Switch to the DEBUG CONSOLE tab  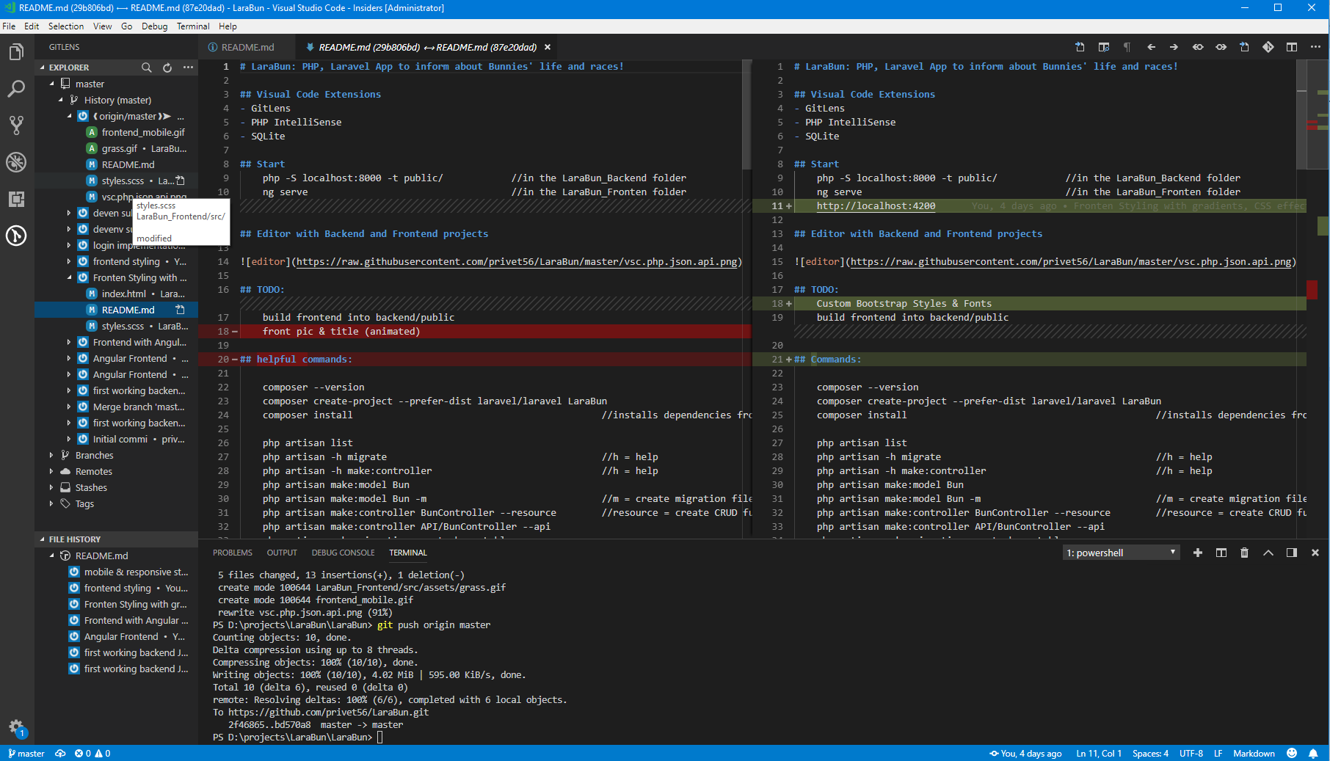click(x=343, y=553)
